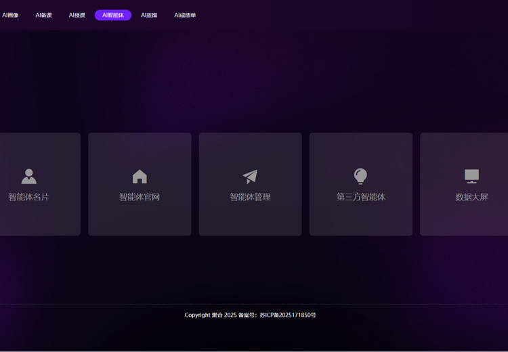Click the Copyright 聚合 2025 footer text
The width and height of the screenshot is (508, 352).
click(210, 315)
